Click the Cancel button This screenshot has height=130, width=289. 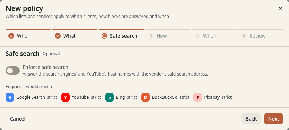pyautogui.click(x=18, y=119)
